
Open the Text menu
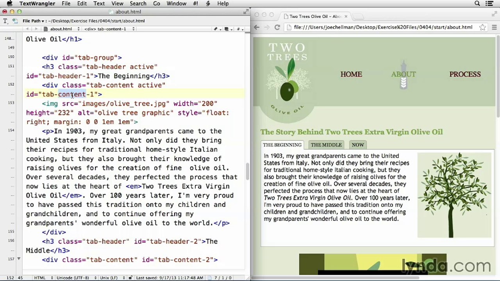pos(99,4)
